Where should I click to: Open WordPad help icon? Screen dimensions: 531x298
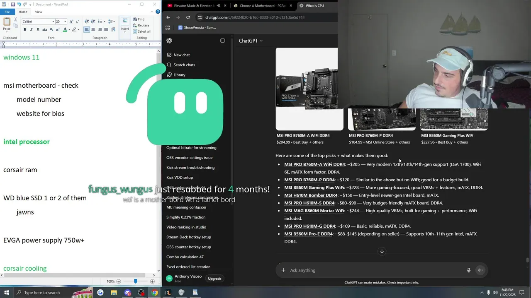tap(157, 12)
